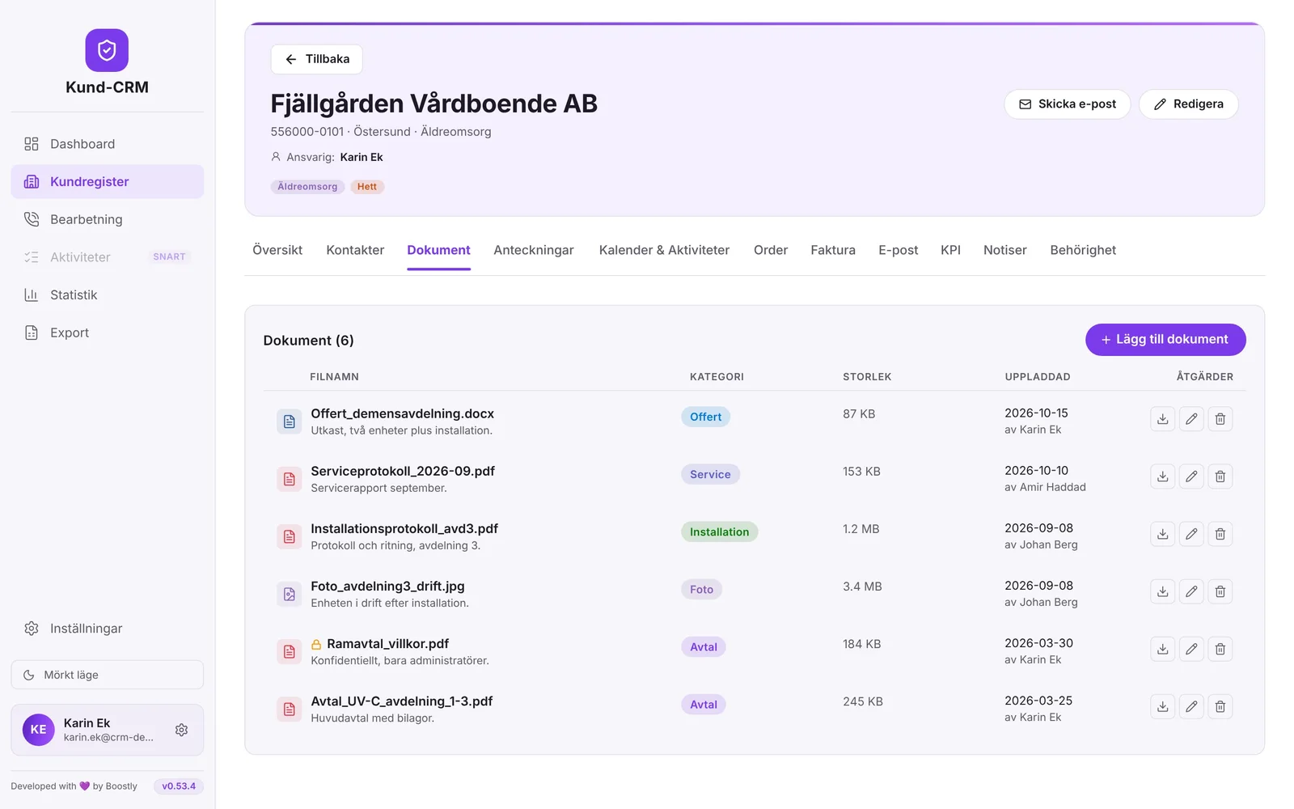The width and height of the screenshot is (1294, 809).
Task: Download Foto_avdelning3_drift.jpg
Action: coord(1162,591)
